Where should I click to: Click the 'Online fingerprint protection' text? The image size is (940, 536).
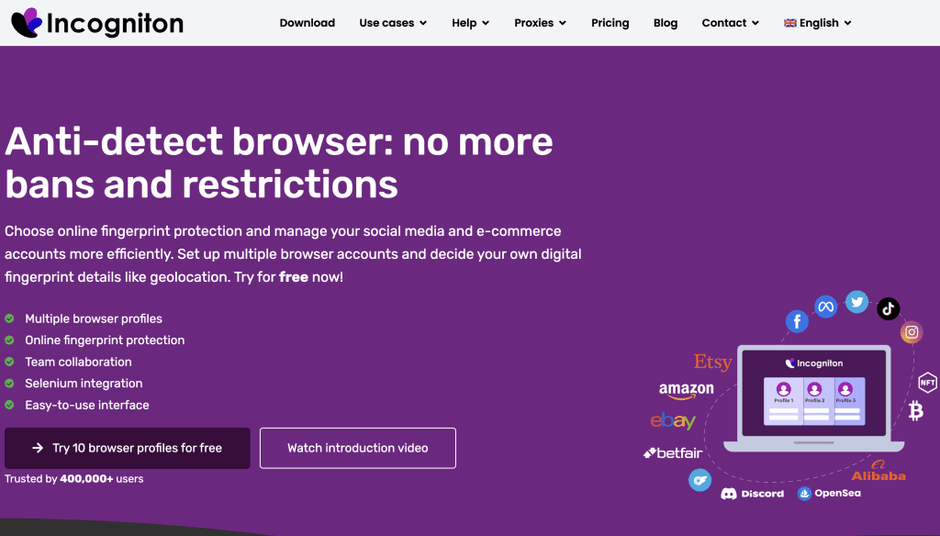(105, 340)
